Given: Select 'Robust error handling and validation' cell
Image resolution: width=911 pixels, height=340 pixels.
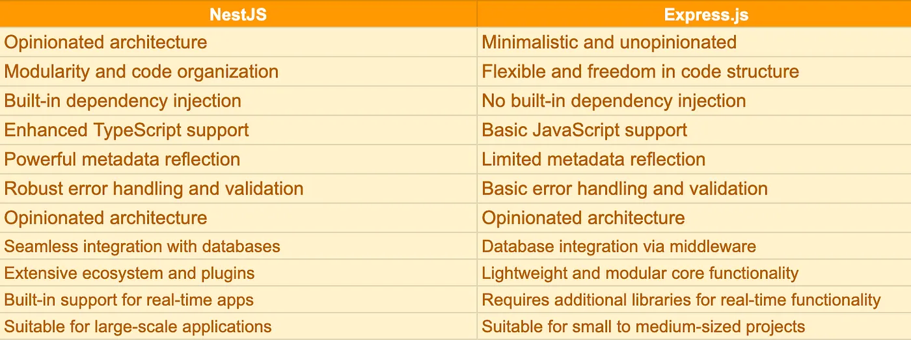Looking at the screenshot, I should tap(238, 189).
